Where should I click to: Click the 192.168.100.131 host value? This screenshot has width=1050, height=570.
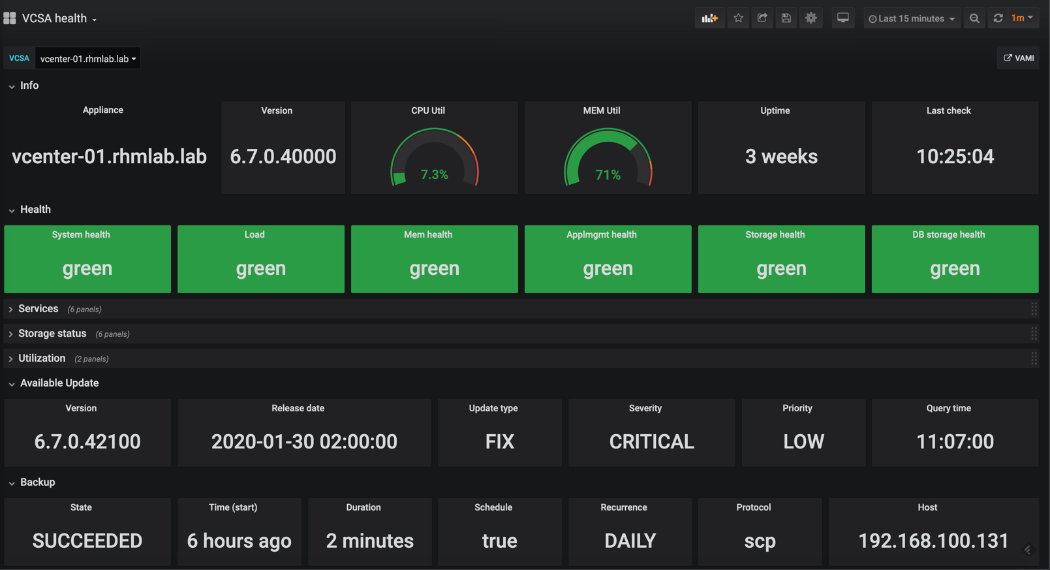tap(934, 541)
